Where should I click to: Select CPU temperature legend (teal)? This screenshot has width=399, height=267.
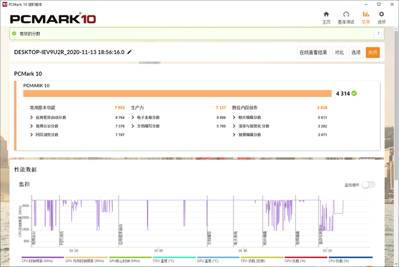(174, 259)
